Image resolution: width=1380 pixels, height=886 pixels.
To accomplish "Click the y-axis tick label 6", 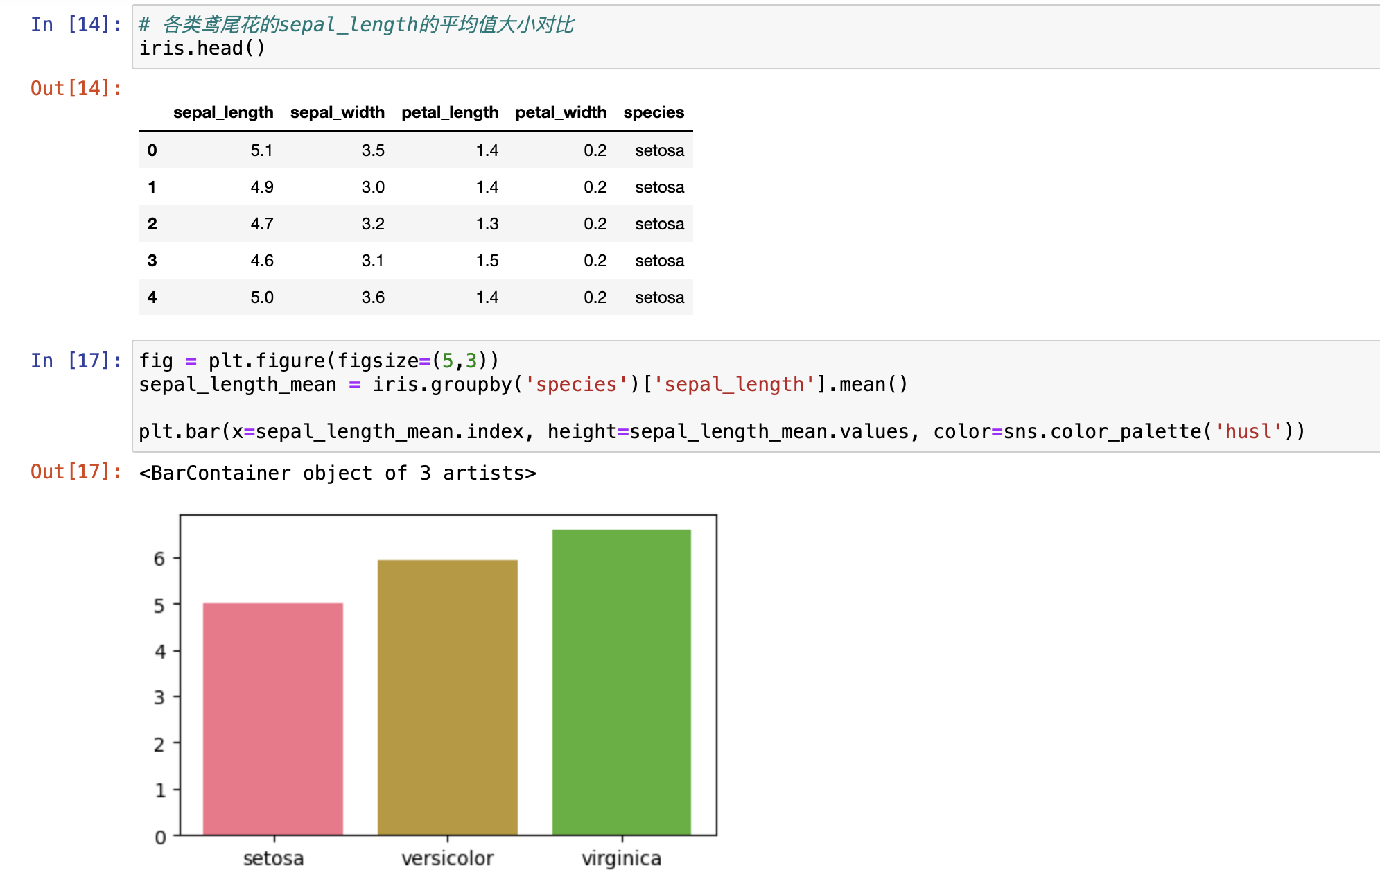I will [160, 559].
